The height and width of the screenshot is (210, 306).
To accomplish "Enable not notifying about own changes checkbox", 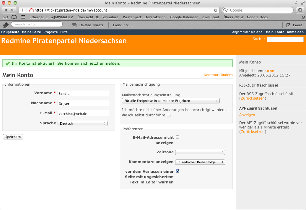I will 169,115.
